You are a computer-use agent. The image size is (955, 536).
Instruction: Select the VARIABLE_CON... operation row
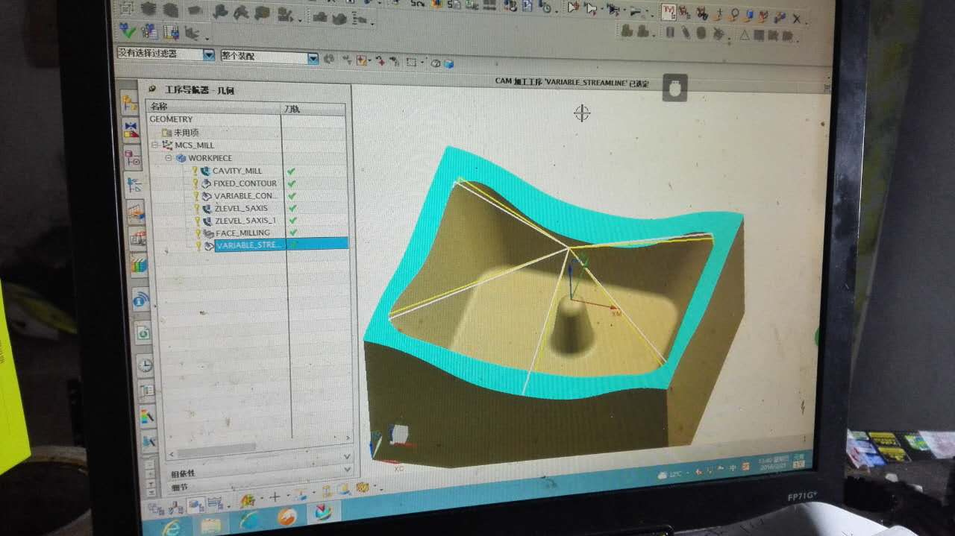coord(246,196)
